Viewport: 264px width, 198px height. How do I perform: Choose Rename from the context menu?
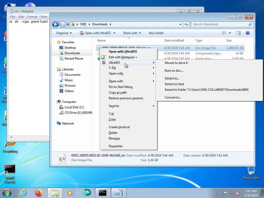128,138
